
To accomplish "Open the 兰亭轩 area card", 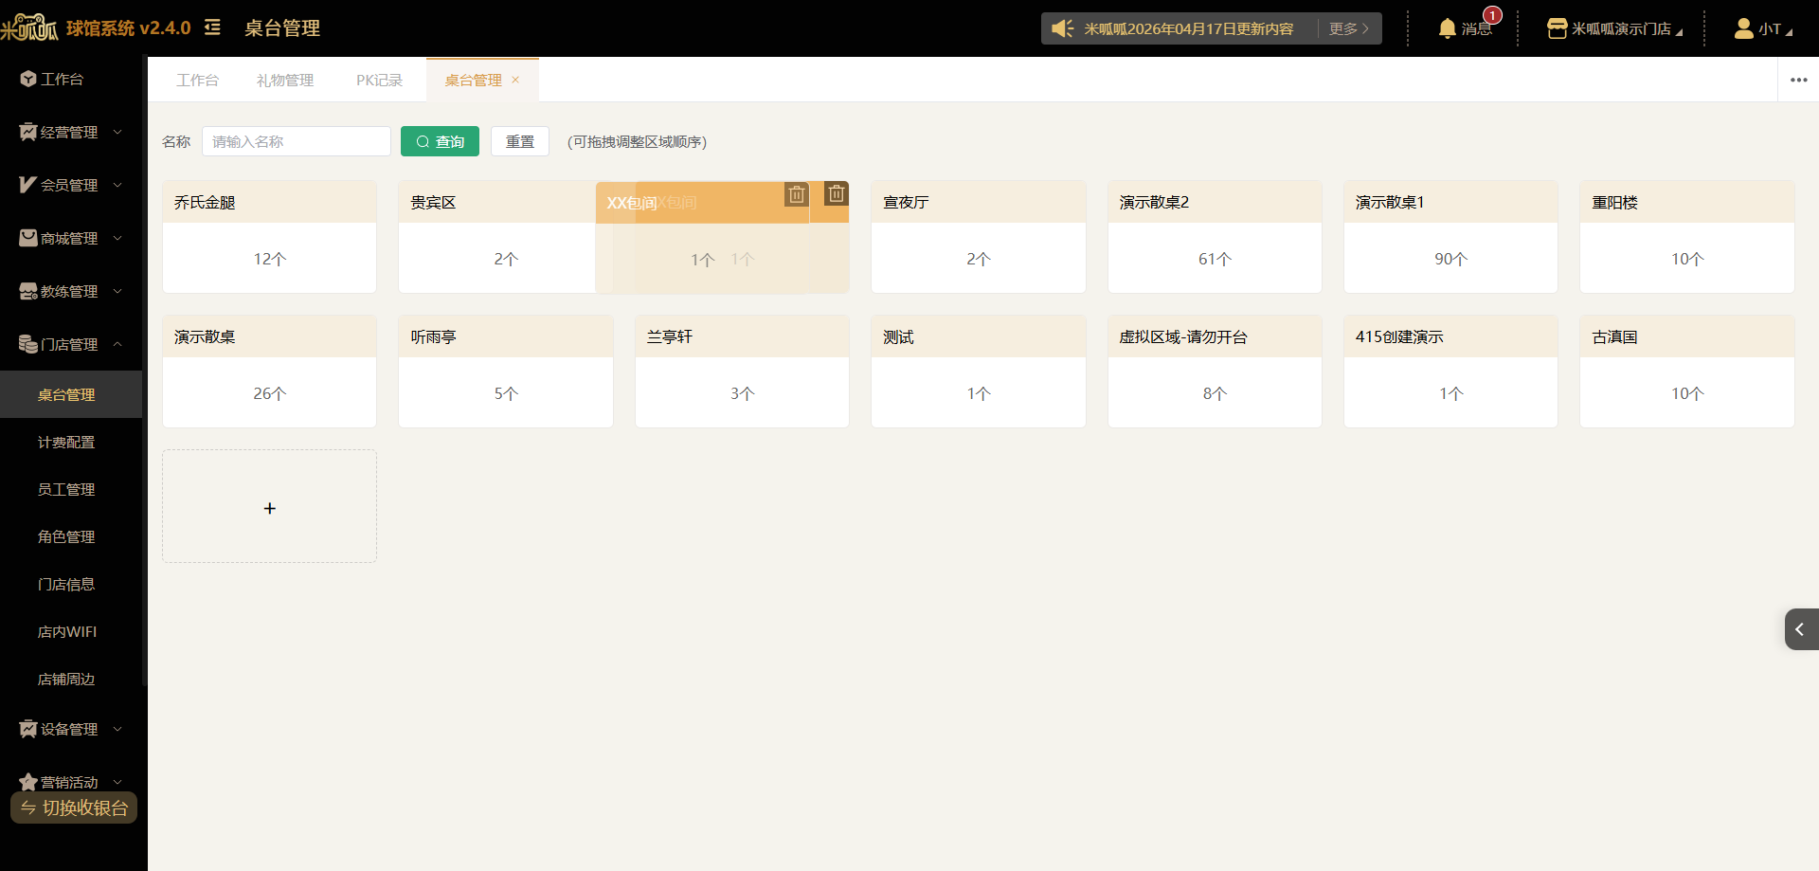I will point(742,372).
